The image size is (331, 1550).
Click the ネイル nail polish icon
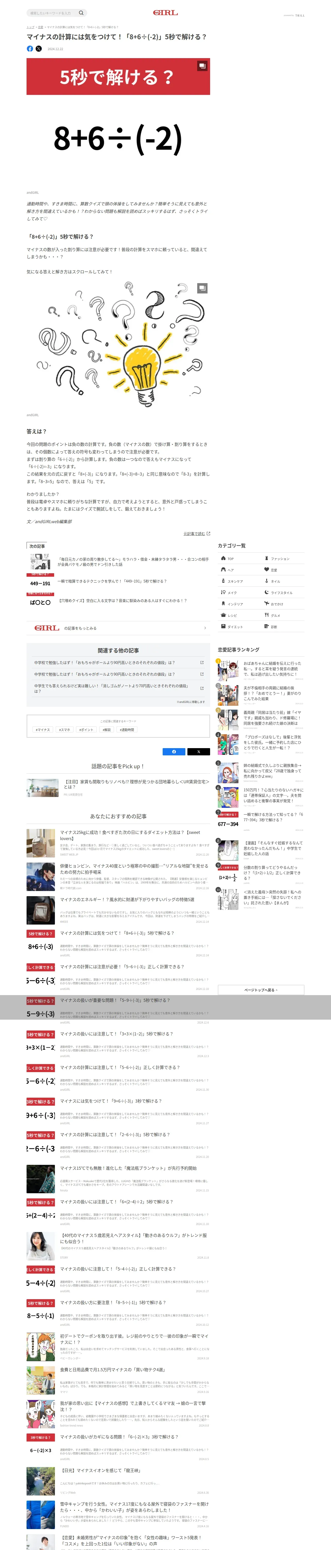tap(267, 581)
